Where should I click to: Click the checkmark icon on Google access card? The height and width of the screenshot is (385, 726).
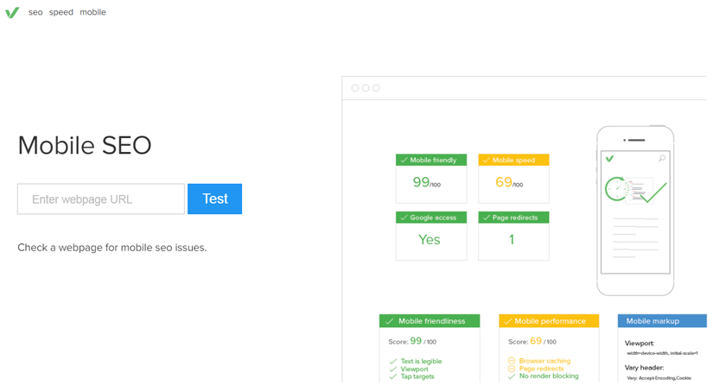click(x=404, y=218)
